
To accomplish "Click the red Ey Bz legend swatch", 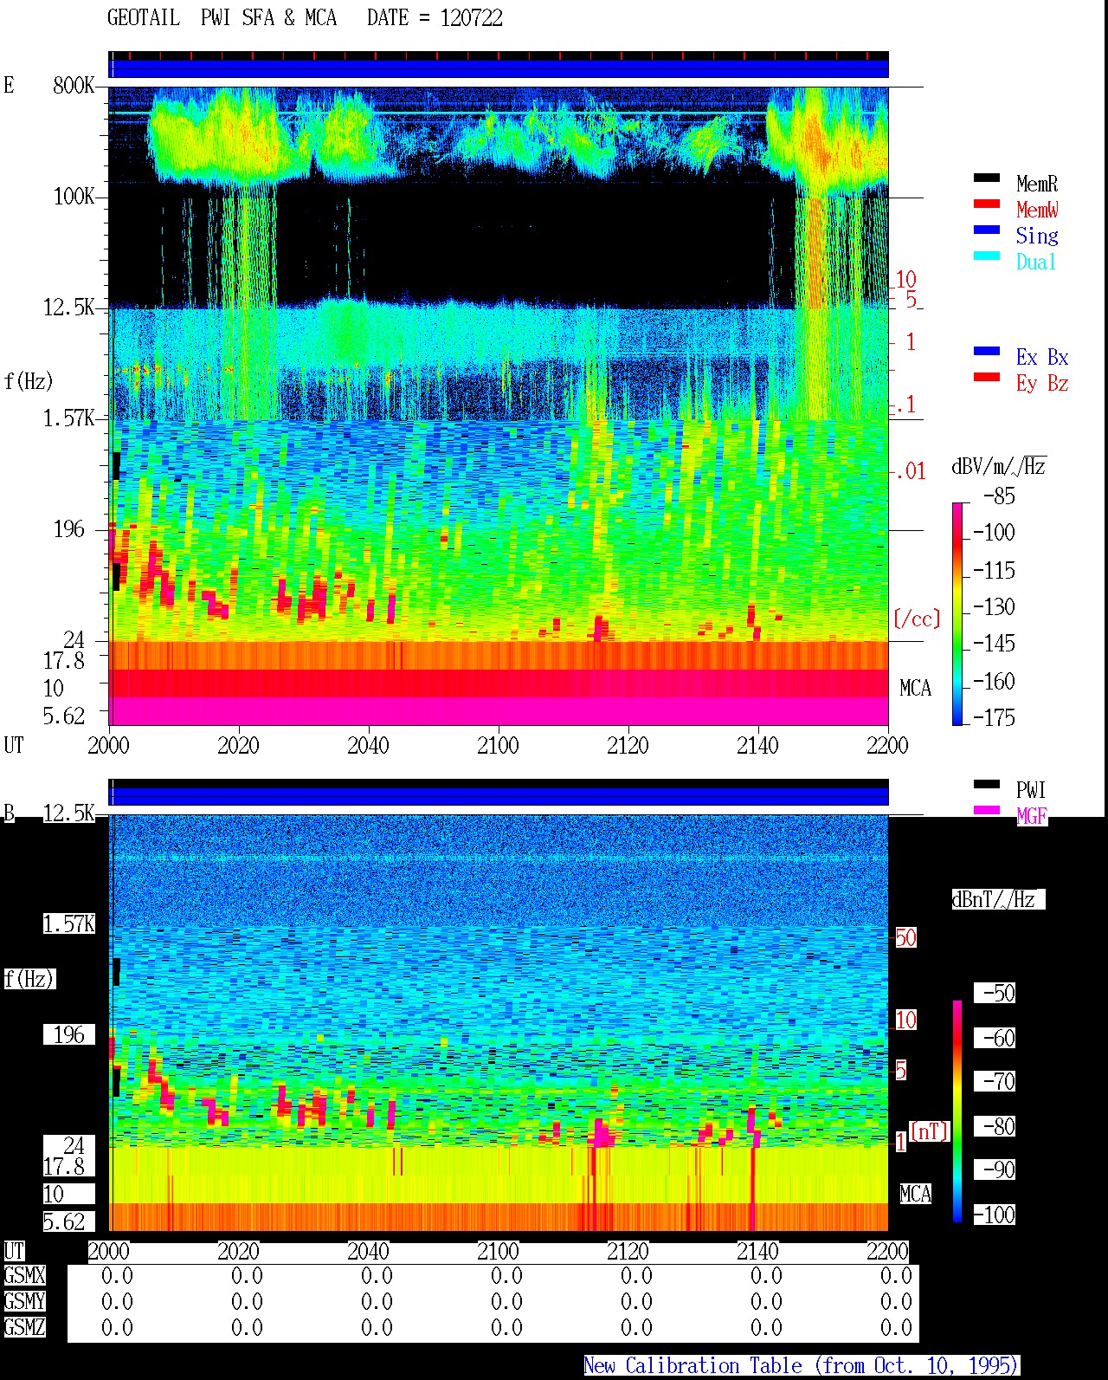I will tap(987, 378).
